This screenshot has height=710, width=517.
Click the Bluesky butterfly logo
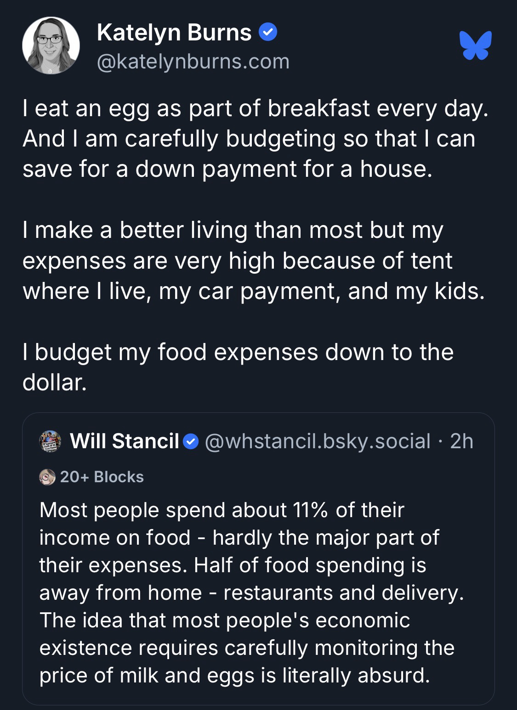(477, 45)
